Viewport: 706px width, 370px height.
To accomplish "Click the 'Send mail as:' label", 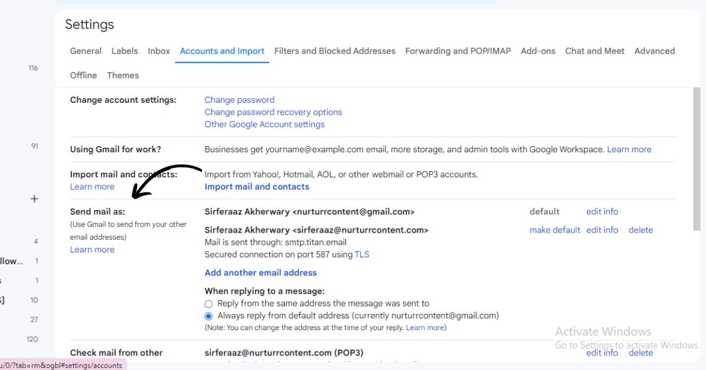I will (98, 211).
